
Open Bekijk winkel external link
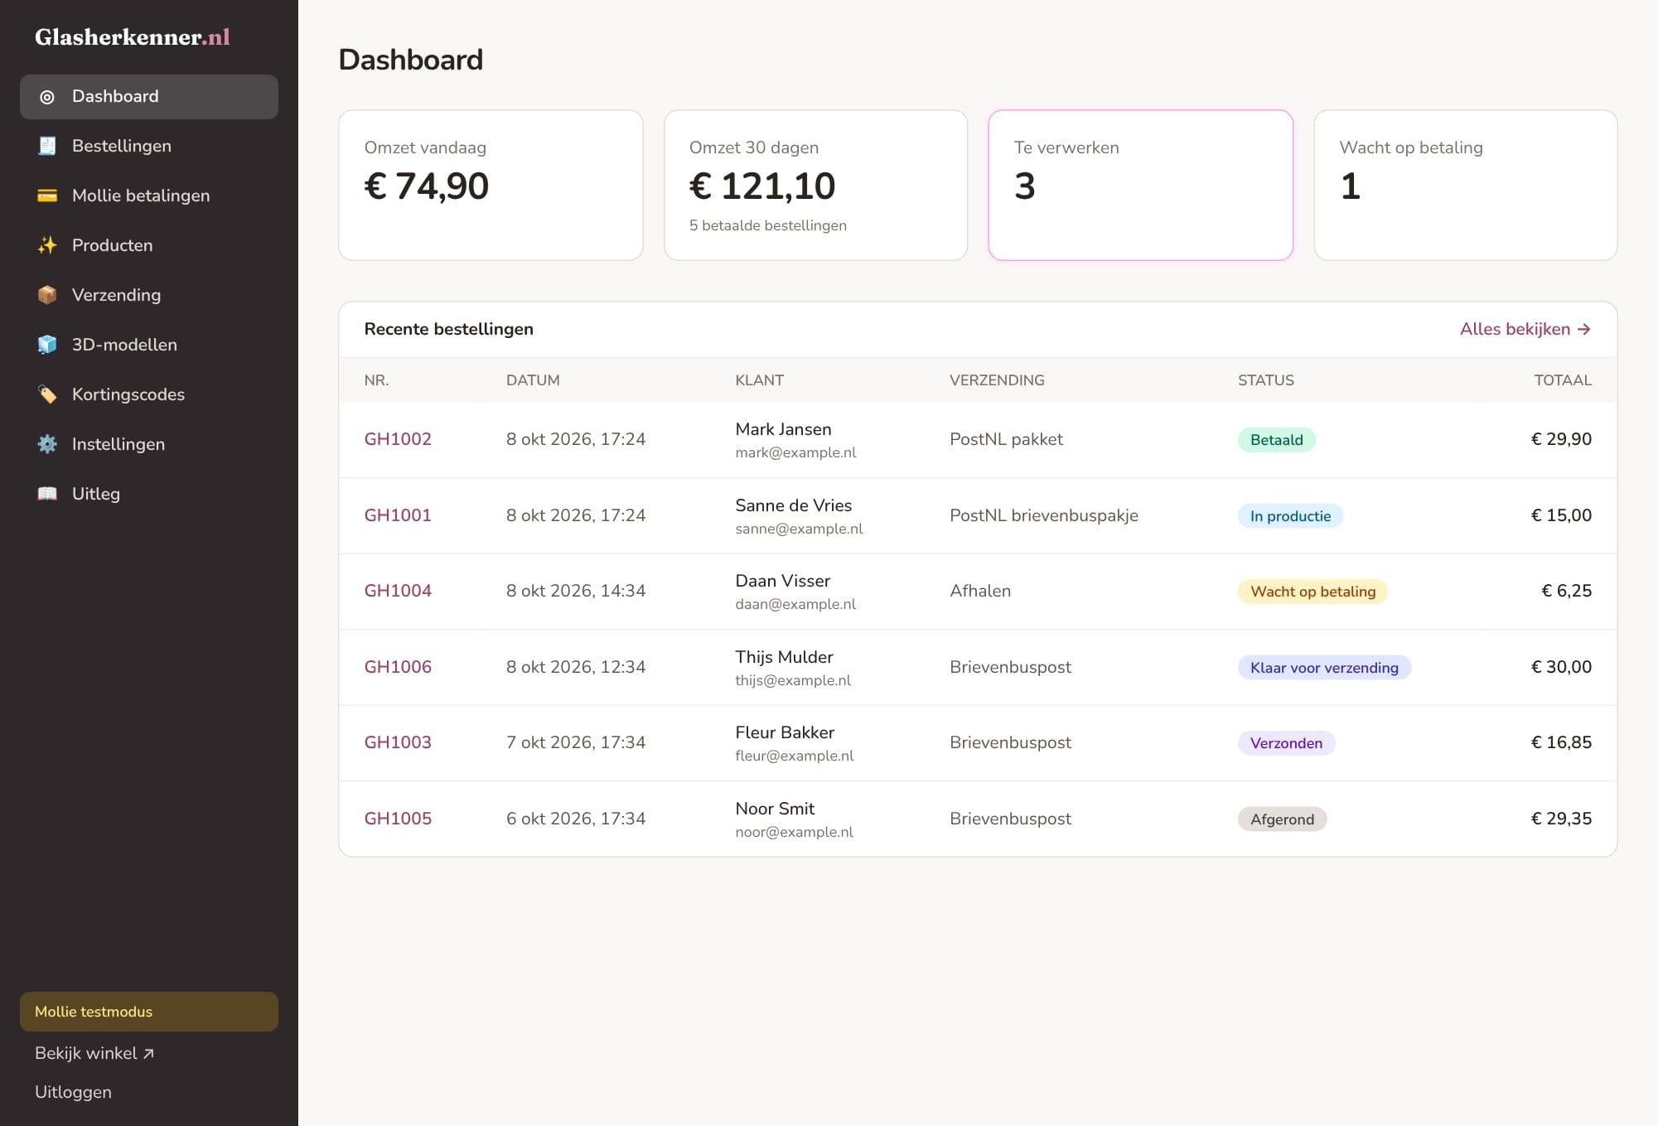coord(94,1053)
